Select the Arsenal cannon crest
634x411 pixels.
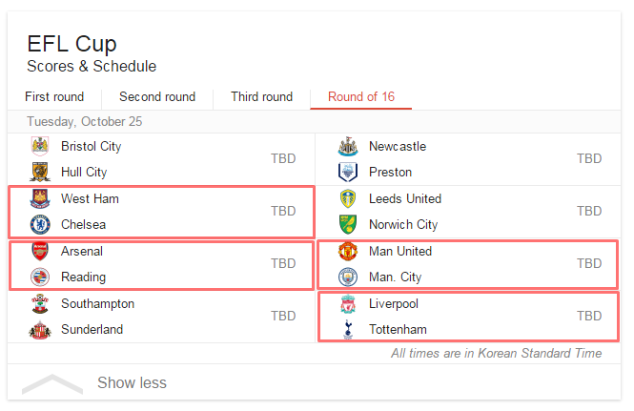40,251
